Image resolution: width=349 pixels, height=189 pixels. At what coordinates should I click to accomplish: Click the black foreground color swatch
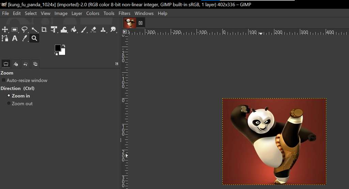click(58, 48)
